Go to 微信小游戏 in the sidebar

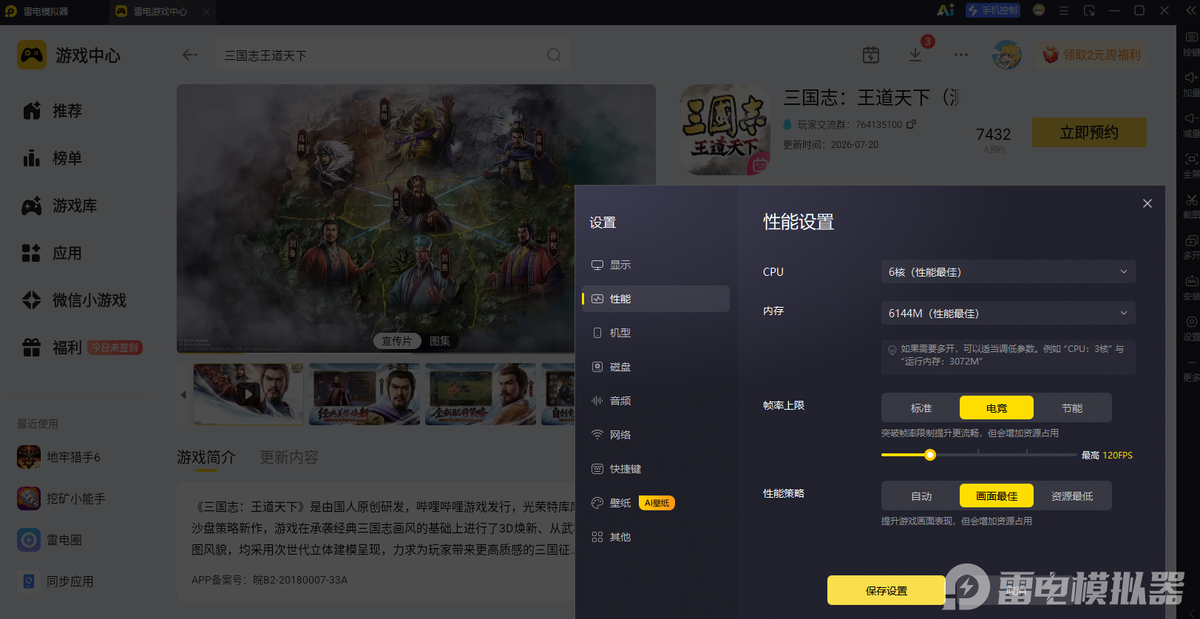(74, 300)
